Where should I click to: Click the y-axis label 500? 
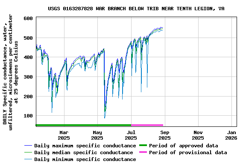28,38
